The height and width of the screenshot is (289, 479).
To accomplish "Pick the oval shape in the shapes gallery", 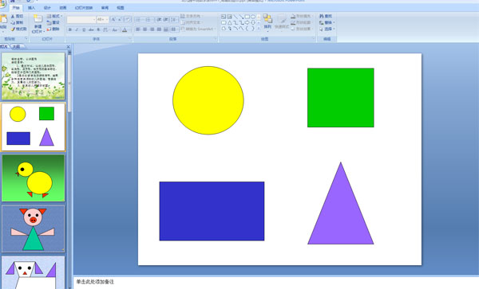I will click(253, 17).
